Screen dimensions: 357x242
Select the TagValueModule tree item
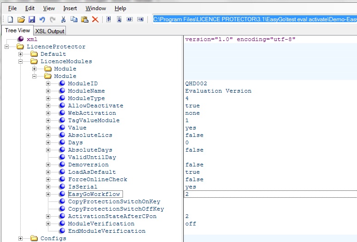point(94,120)
